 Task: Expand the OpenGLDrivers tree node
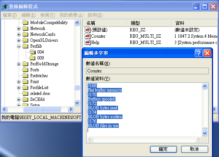19,40
